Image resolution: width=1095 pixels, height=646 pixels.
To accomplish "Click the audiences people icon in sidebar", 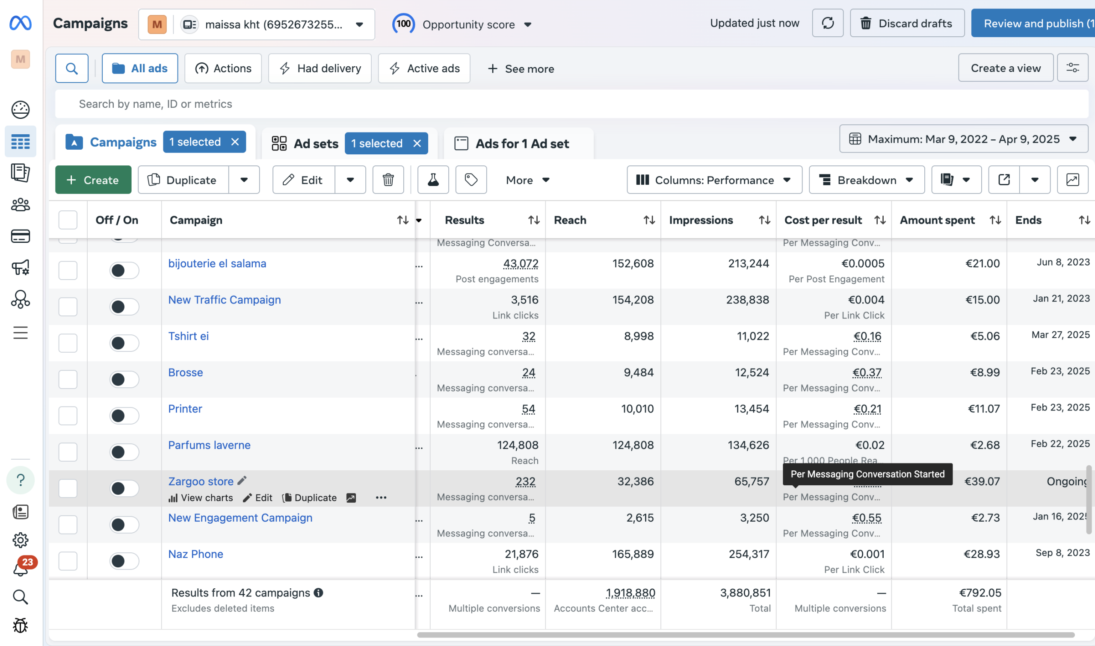I will tap(20, 205).
